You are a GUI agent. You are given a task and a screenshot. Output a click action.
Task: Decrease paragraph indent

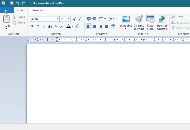pos(89,19)
